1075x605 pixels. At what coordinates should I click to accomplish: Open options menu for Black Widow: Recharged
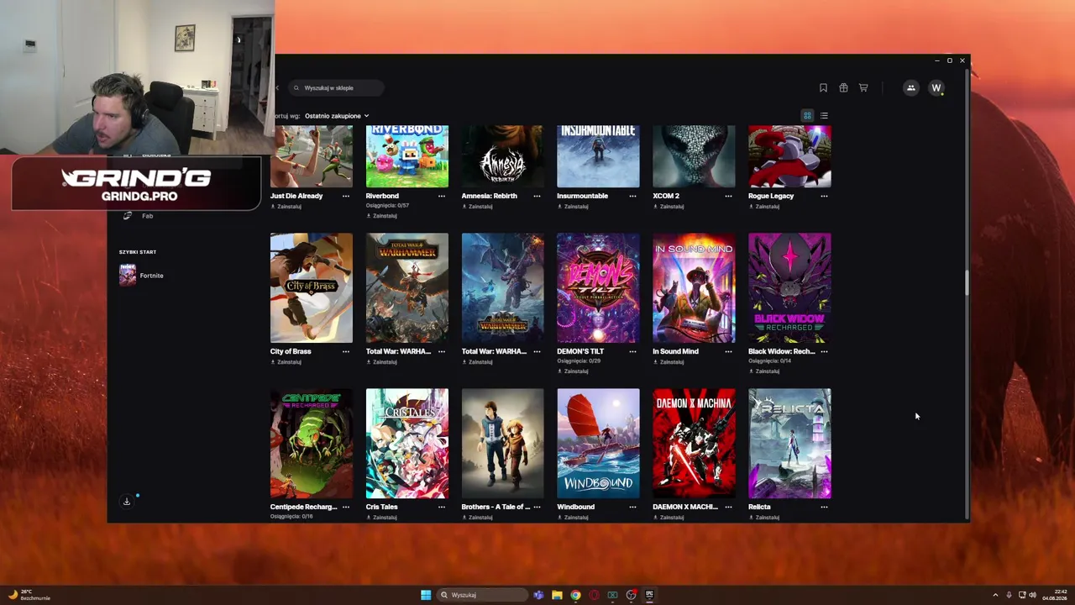coord(824,351)
